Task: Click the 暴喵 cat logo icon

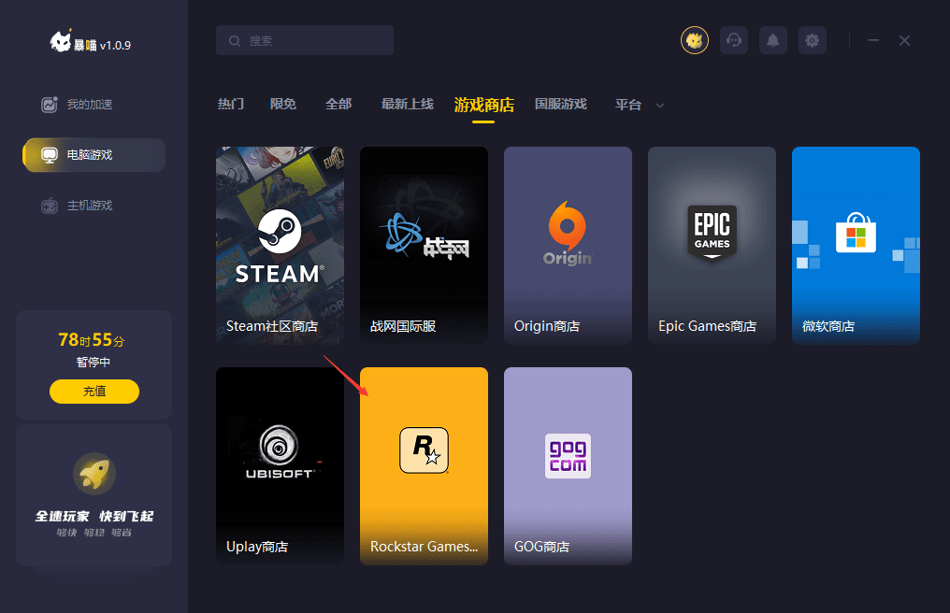Action: tap(61, 42)
